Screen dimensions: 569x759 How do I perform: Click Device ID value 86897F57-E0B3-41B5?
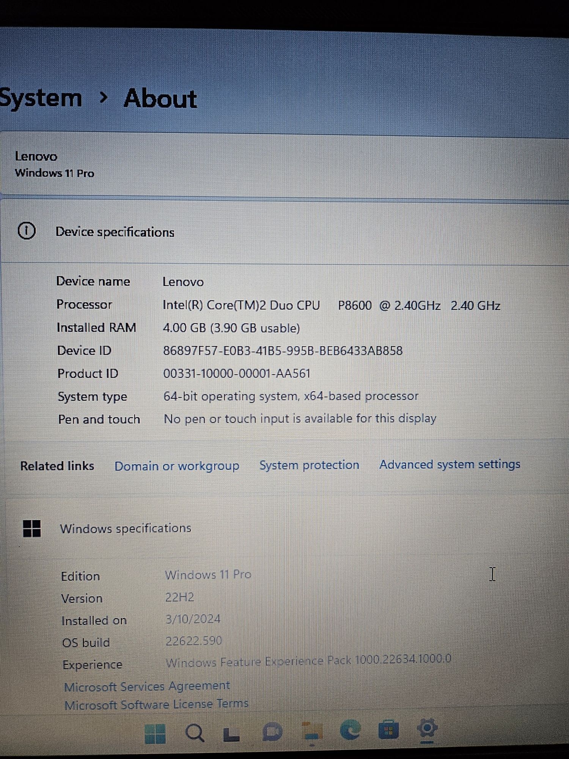click(283, 350)
